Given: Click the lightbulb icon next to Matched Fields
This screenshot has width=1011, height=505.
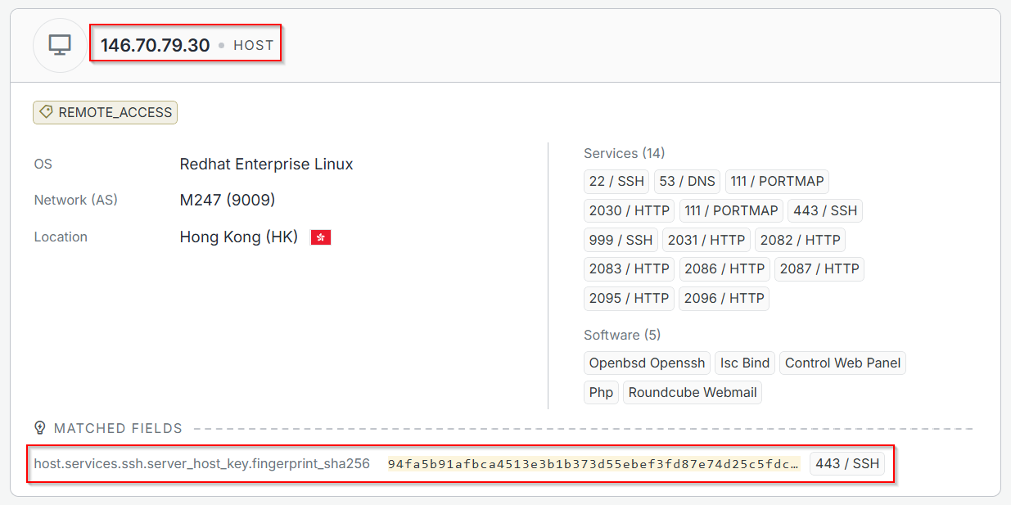Looking at the screenshot, I should pyautogui.click(x=39, y=428).
